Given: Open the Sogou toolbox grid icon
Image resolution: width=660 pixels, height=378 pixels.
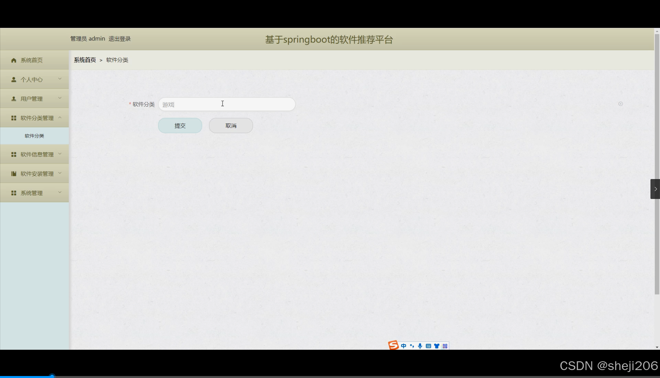Looking at the screenshot, I should point(445,345).
